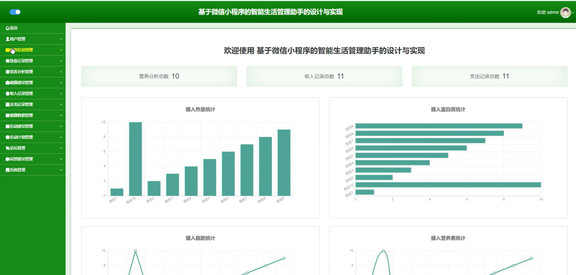
Task: Click the icon beside 收入记录管理
Action: point(7,94)
